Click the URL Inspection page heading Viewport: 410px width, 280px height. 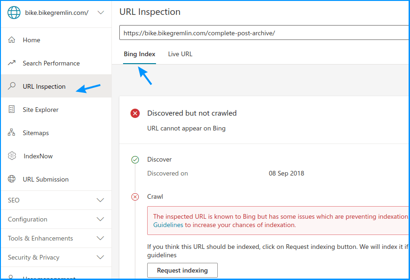(x=150, y=12)
